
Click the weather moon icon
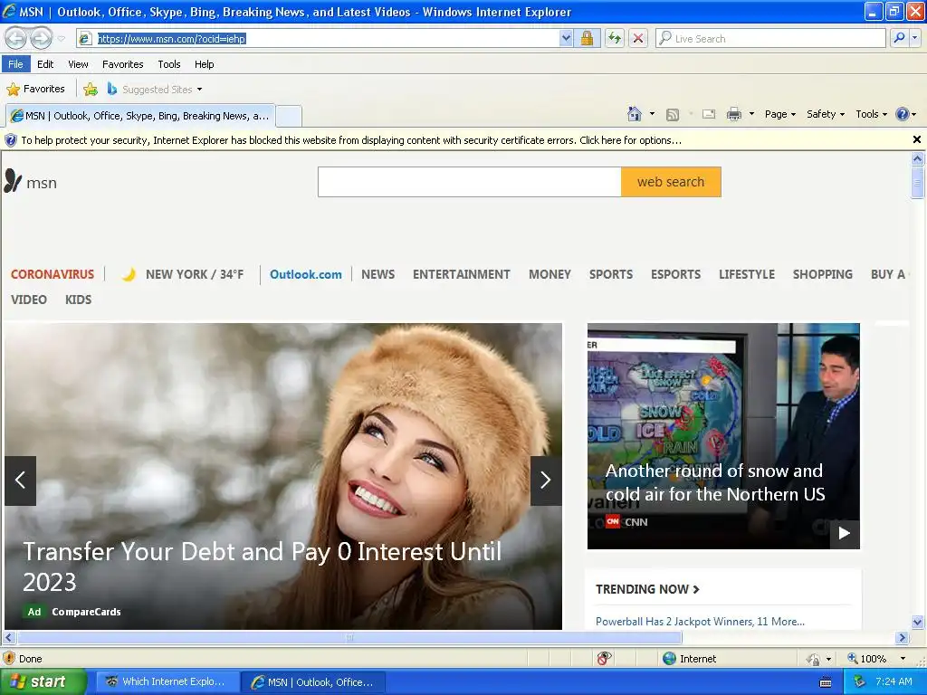coord(129,274)
